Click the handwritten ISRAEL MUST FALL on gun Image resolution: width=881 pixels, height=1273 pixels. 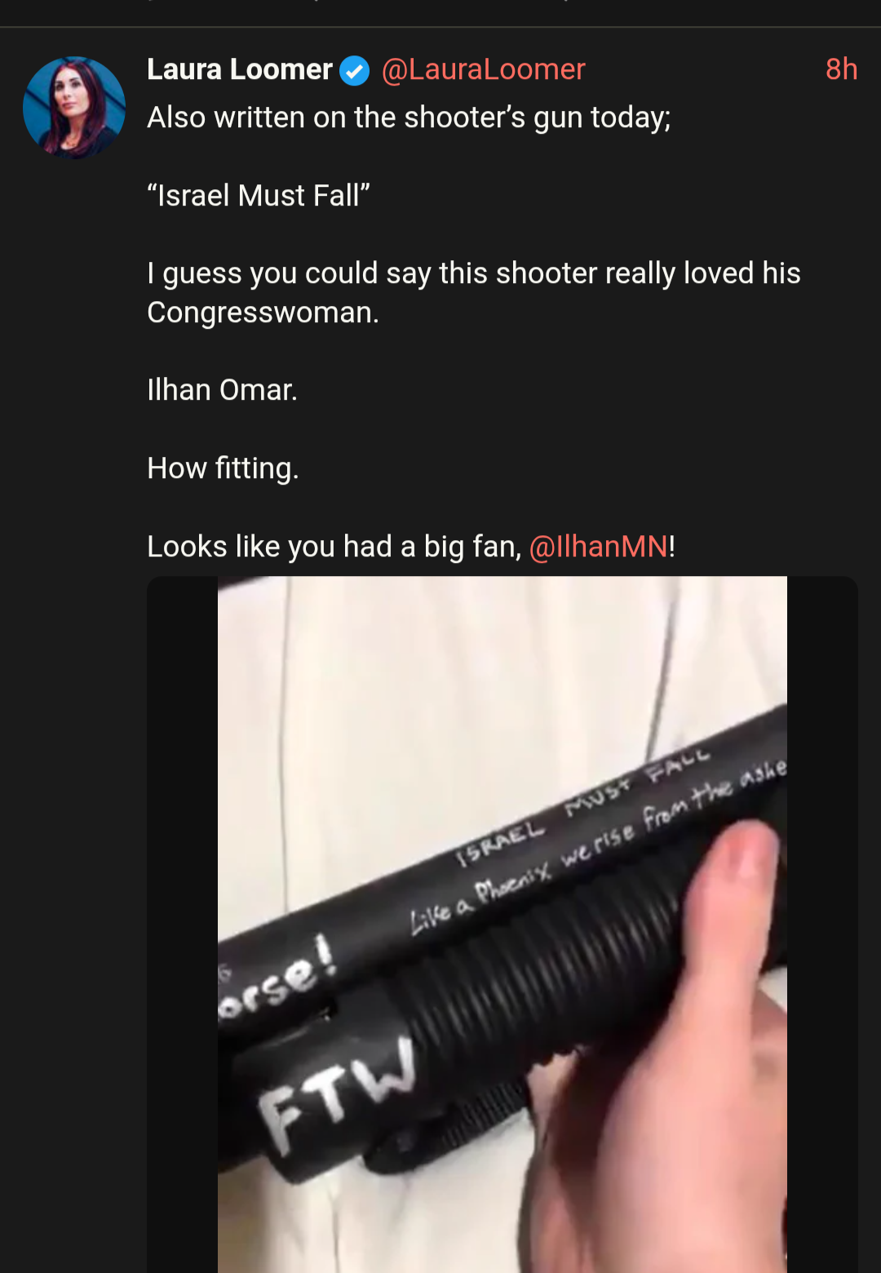point(582,806)
